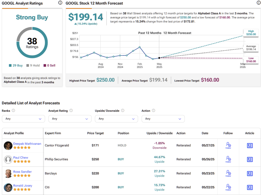
Task: Show info tooltip next to Action filter
Action: (x=153, y=110)
